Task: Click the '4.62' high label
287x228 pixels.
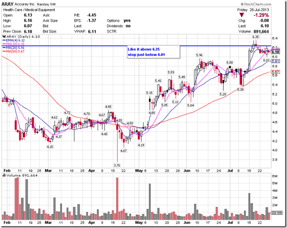Action: coord(54,117)
